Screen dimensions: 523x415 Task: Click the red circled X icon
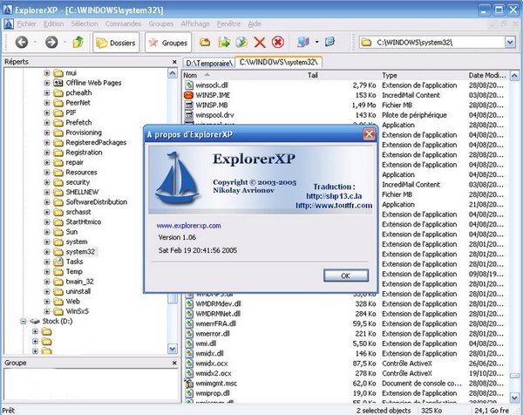pyautogui.click(x=278, y=43)
